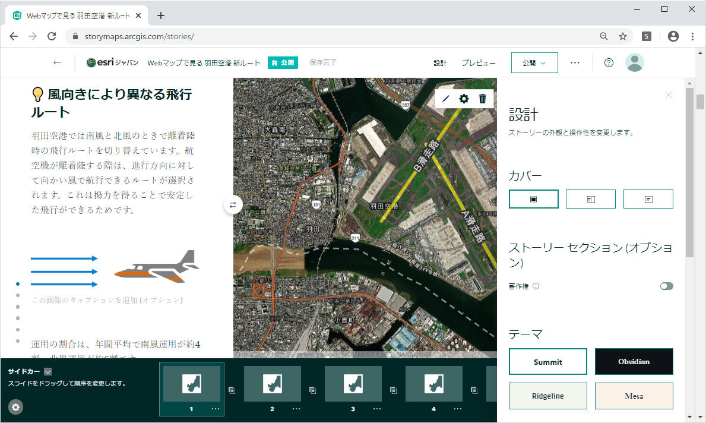Select the first カバー layout option
This screenshot has width=706, height=423.
[x=533, y=199]
